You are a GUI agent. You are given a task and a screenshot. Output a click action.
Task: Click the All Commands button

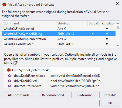(18, 95)
